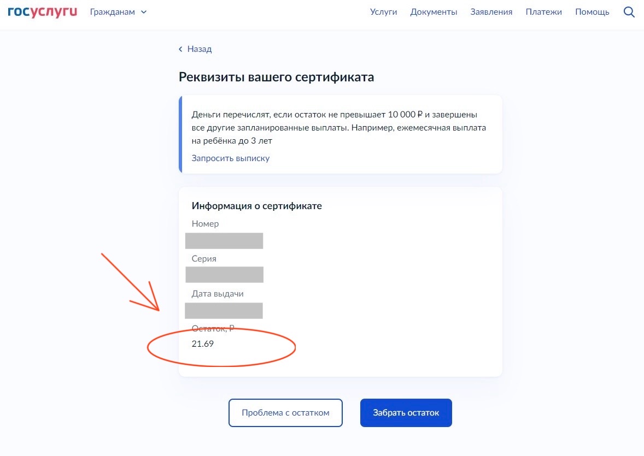Click the Проблема с остатком button
Viewport: 644px width, 456px height.
click(285, 412)
